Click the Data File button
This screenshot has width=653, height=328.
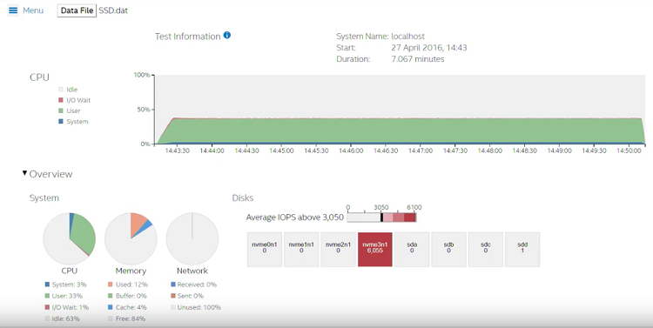click(x=77, y=10)
